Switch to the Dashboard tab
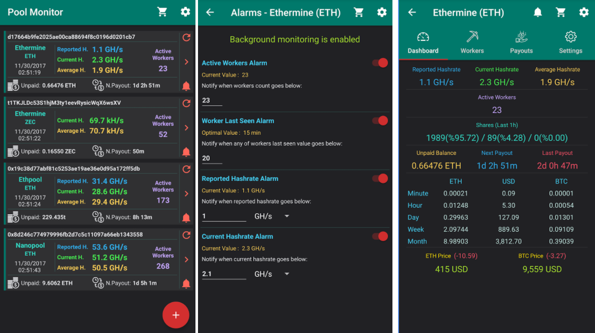Screen dimensions: 595x333 point(423,43)
